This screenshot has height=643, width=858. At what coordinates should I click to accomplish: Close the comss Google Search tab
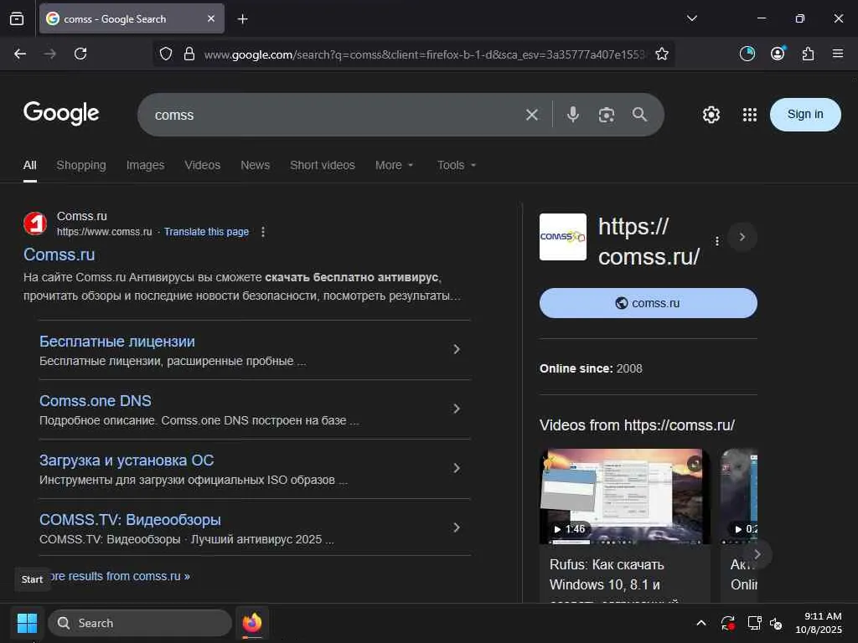coord(211,18)
